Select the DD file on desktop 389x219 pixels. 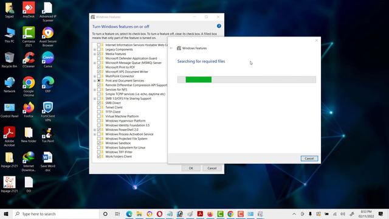tap(29, 184)
